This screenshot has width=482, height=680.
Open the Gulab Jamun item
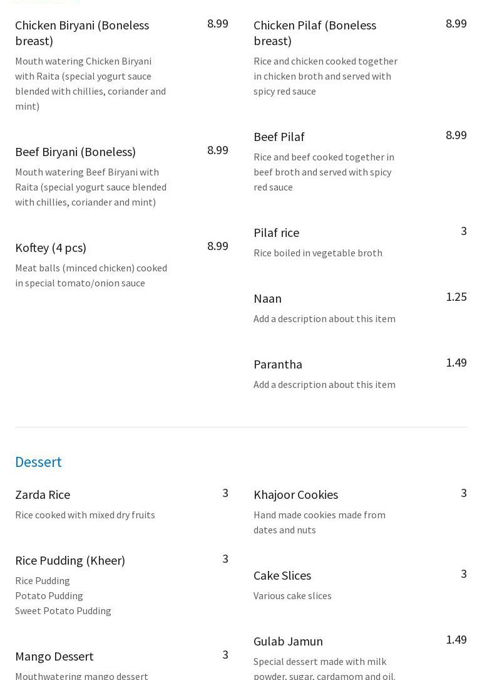coord(288,641)
